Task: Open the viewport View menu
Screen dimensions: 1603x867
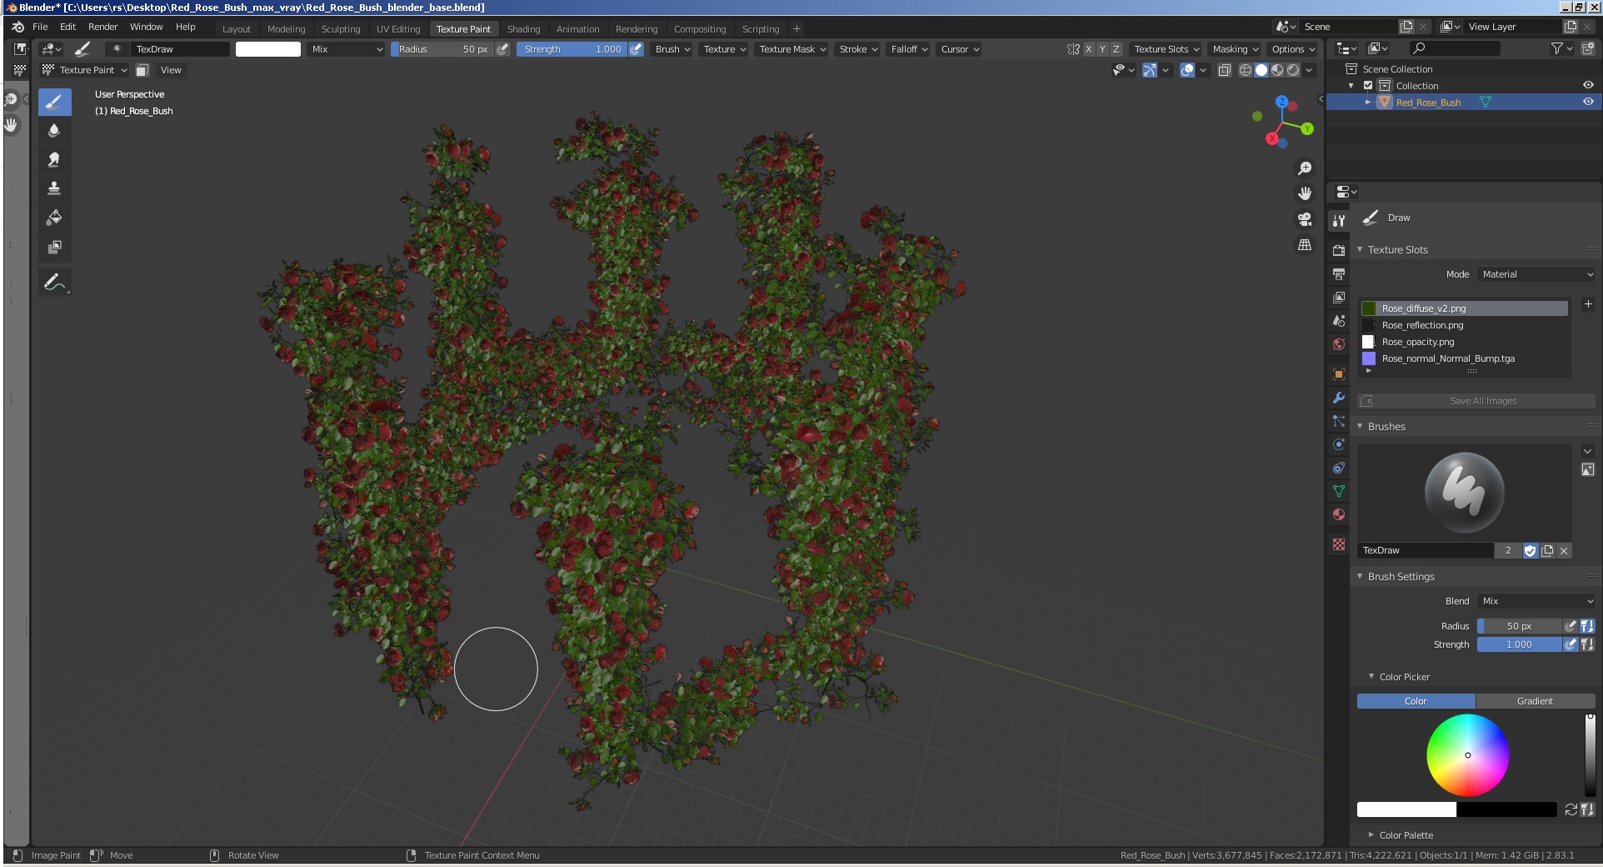Action: 171,70
